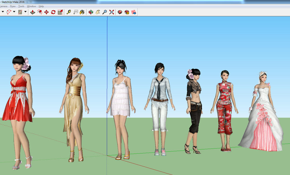Select the Push/Pull tool
This screenshot has height=175, width=290.
[33, 12]
